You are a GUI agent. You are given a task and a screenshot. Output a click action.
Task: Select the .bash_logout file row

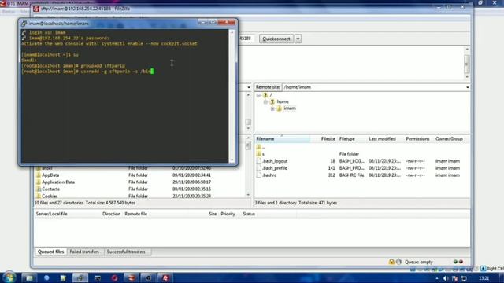coord(362,161)
